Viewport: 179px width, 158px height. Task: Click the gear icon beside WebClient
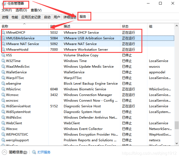[x=3, y=123]
